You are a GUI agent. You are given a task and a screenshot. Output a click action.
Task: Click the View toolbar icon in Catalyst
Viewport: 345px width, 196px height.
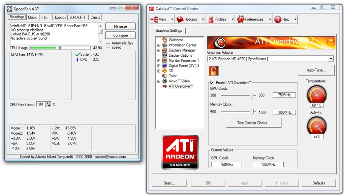(154, 19)
